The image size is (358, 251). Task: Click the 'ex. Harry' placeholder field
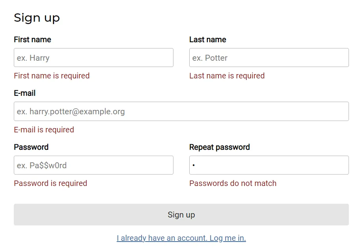click(93, 58)
